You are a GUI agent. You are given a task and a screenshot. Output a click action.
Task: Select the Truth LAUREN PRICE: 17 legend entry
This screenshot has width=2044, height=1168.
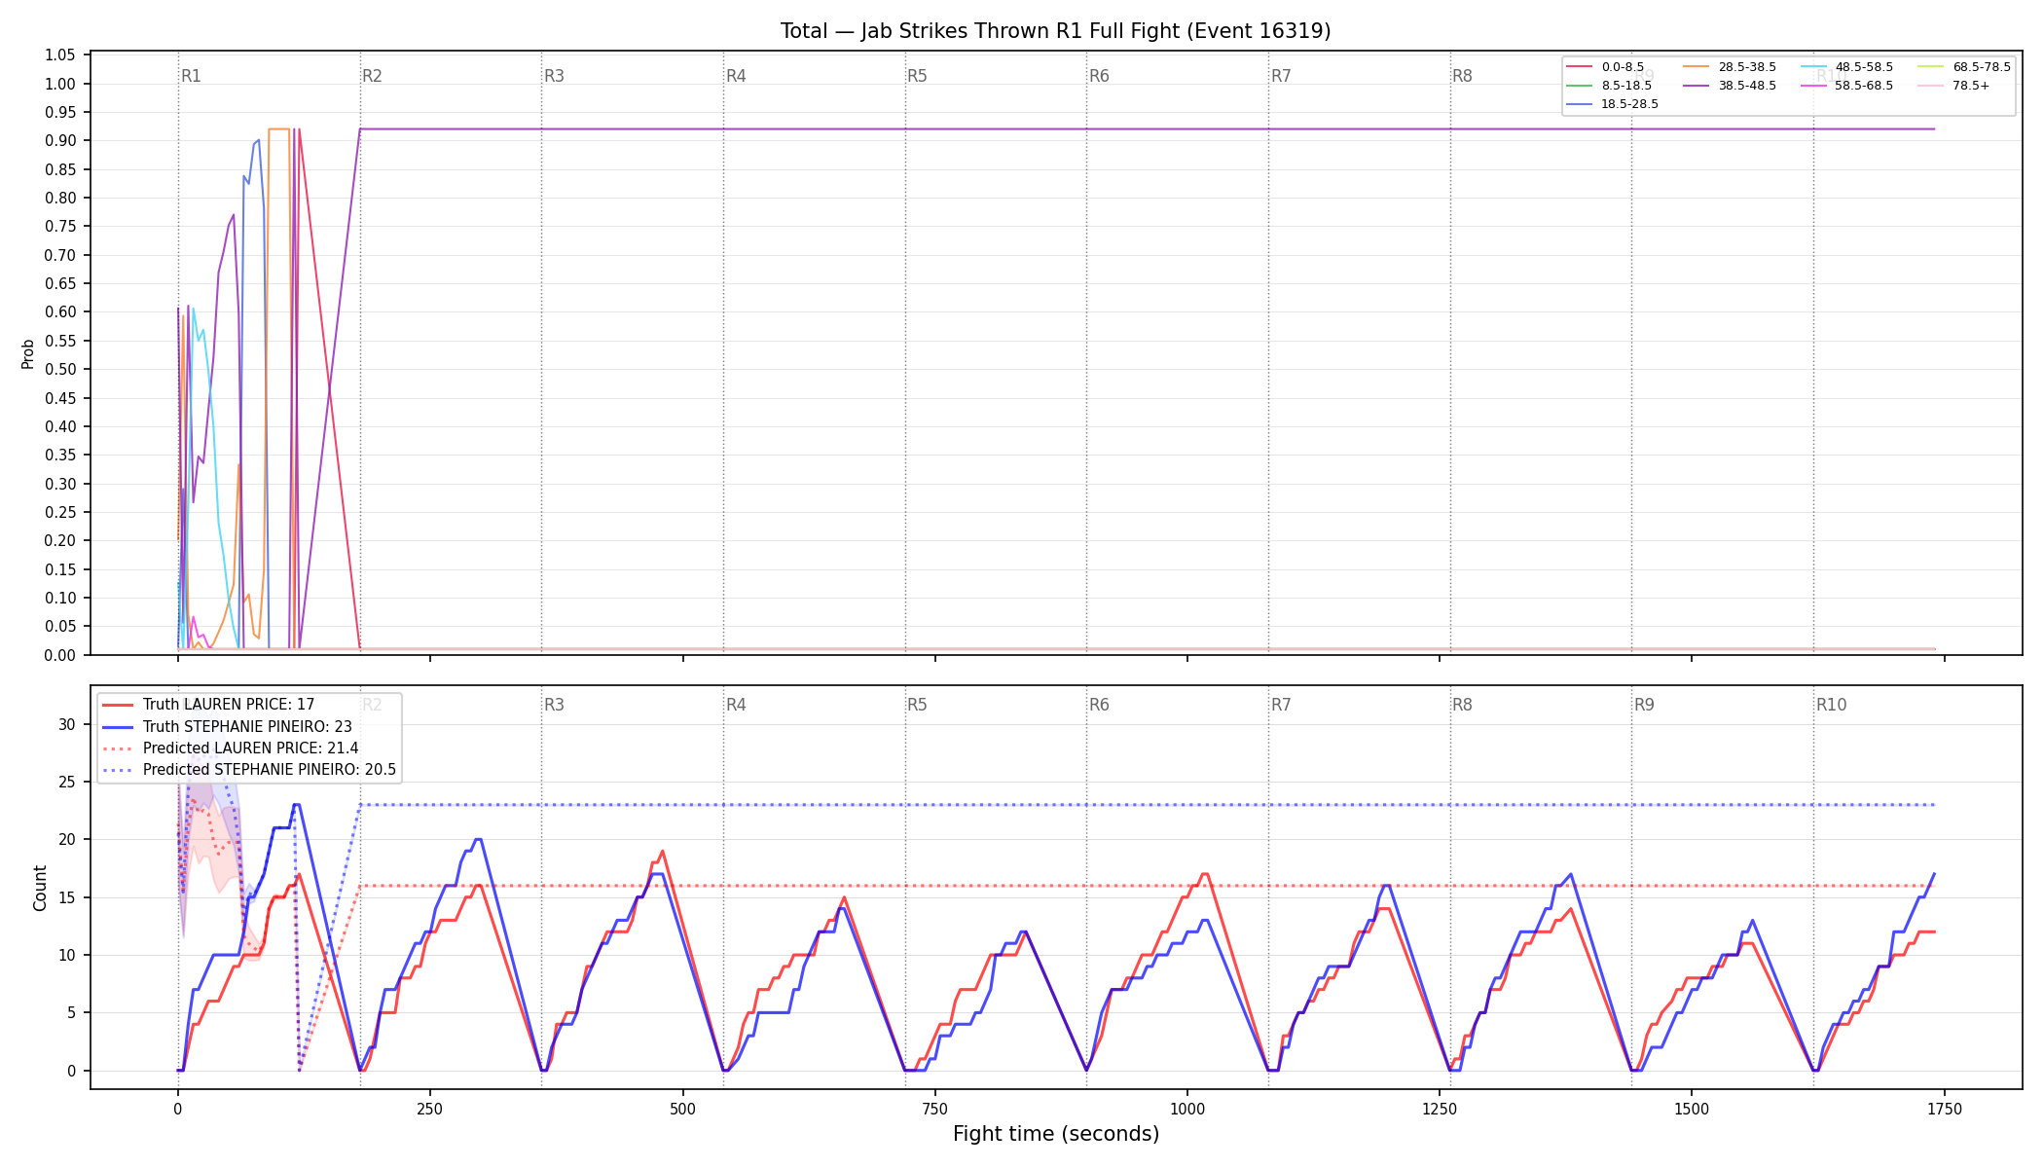208,705
